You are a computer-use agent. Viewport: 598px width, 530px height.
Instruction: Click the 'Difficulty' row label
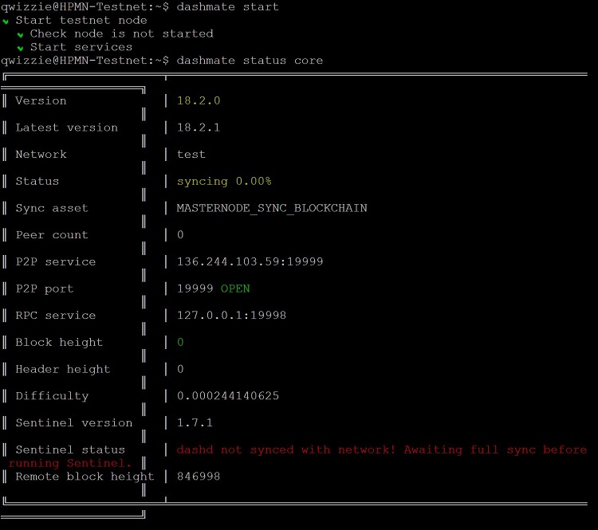click(52, 396)
